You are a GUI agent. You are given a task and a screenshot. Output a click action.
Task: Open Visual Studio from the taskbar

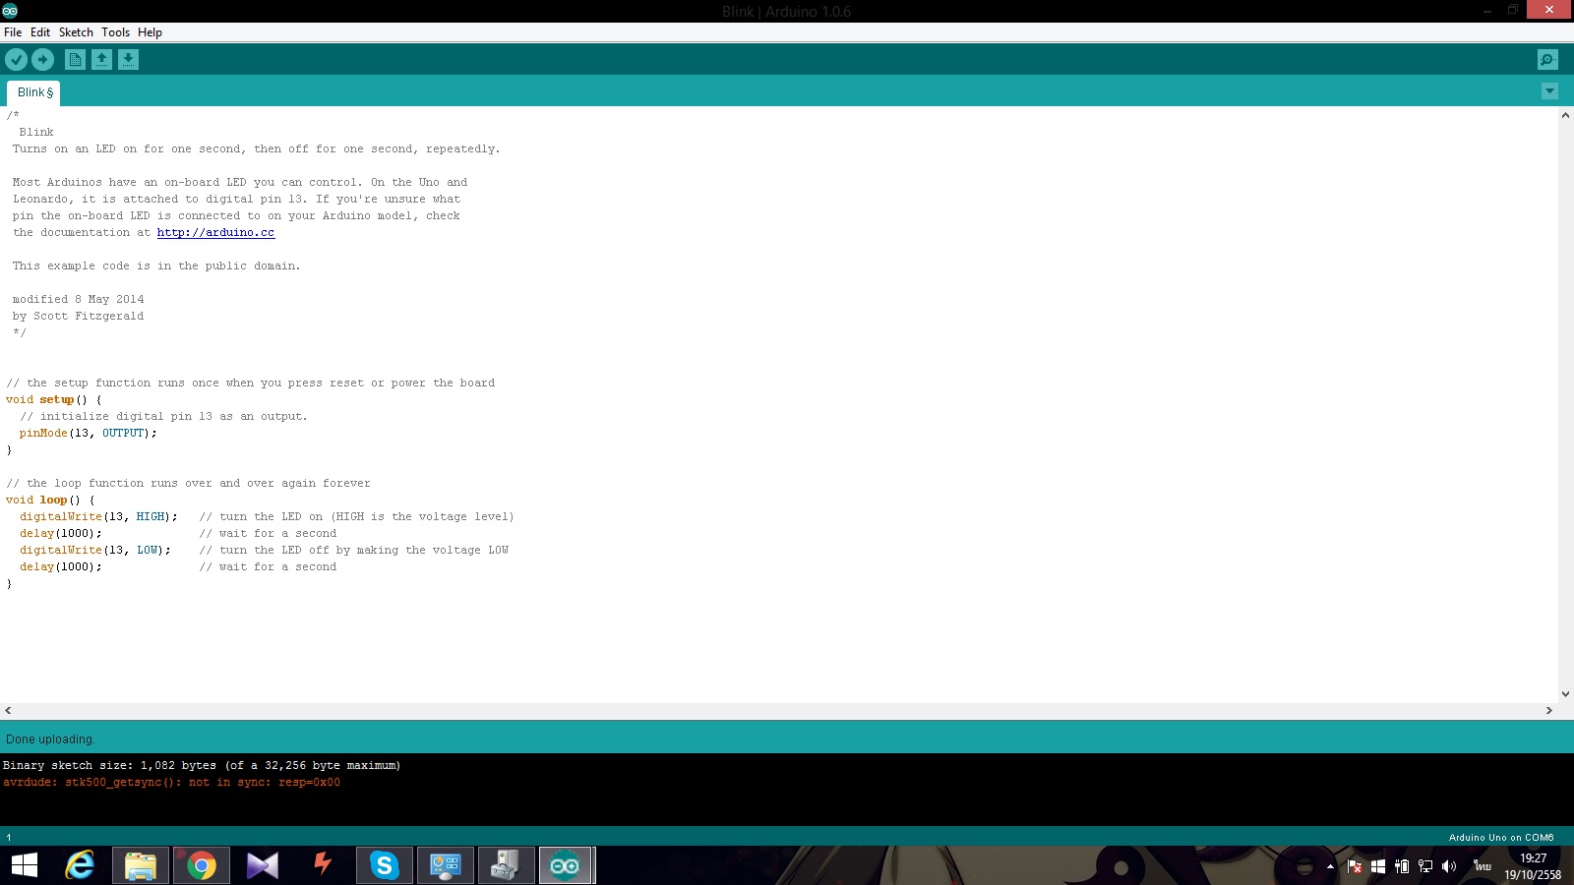point(263,865)
